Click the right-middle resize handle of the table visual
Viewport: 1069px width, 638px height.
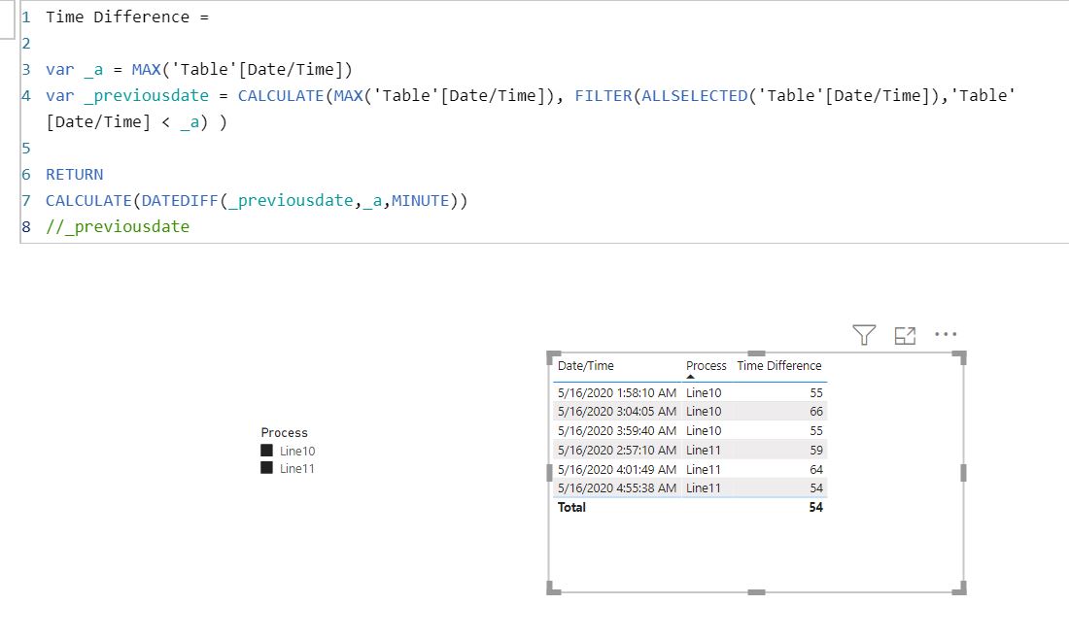(963, 473)
